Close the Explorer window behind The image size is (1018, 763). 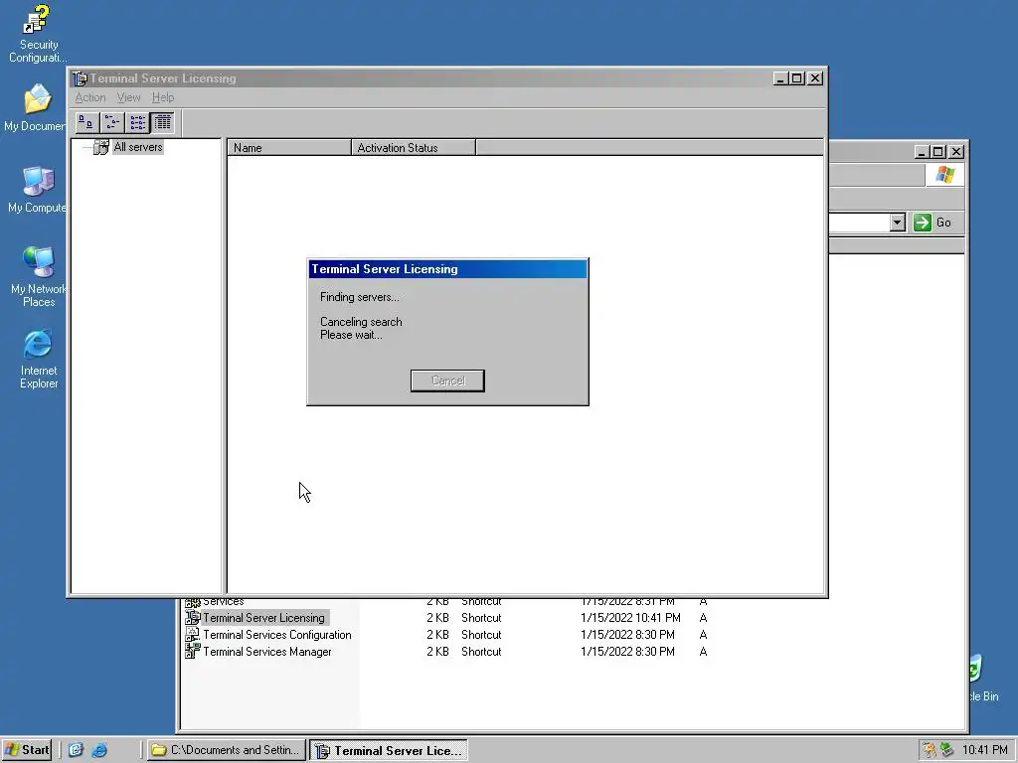[x=956, y=152]
